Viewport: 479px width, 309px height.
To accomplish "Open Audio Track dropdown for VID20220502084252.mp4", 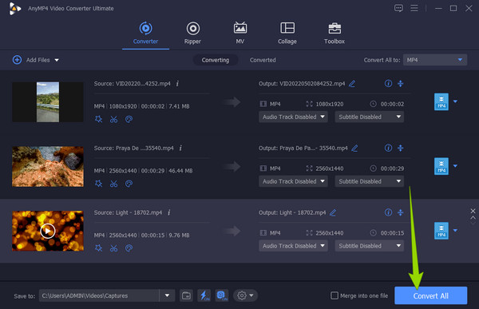I will [x=293, y=117].
